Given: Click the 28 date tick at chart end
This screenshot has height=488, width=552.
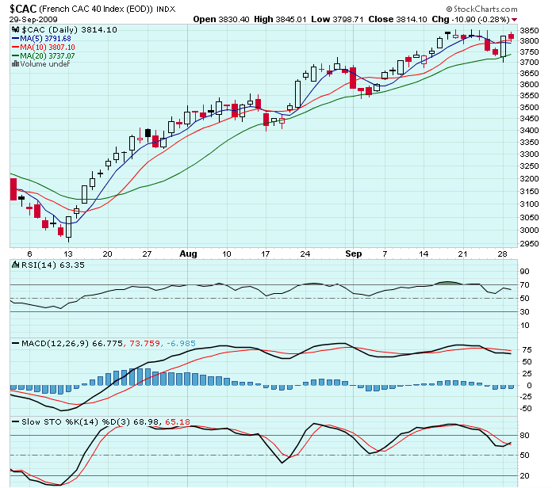Looking at the screenshot, I should (x=502, y=254).
